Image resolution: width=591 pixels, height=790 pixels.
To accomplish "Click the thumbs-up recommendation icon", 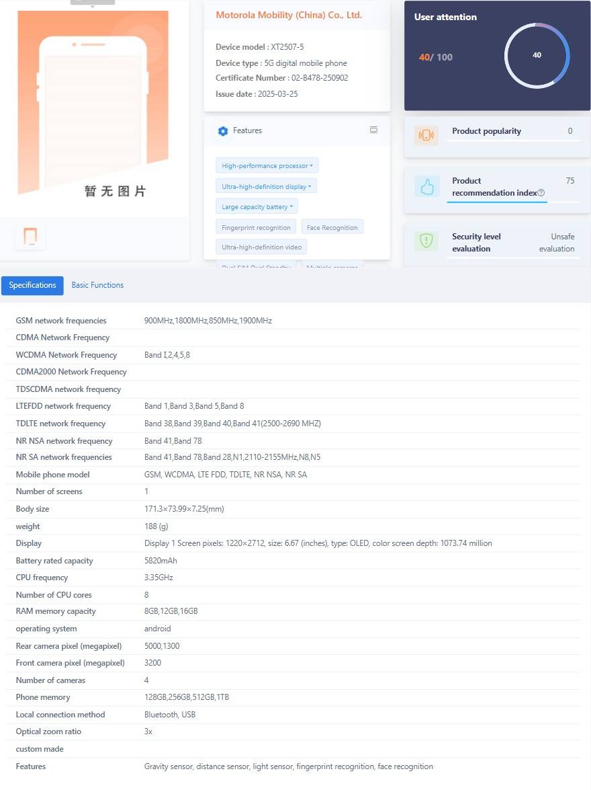I will pos(426,187).
